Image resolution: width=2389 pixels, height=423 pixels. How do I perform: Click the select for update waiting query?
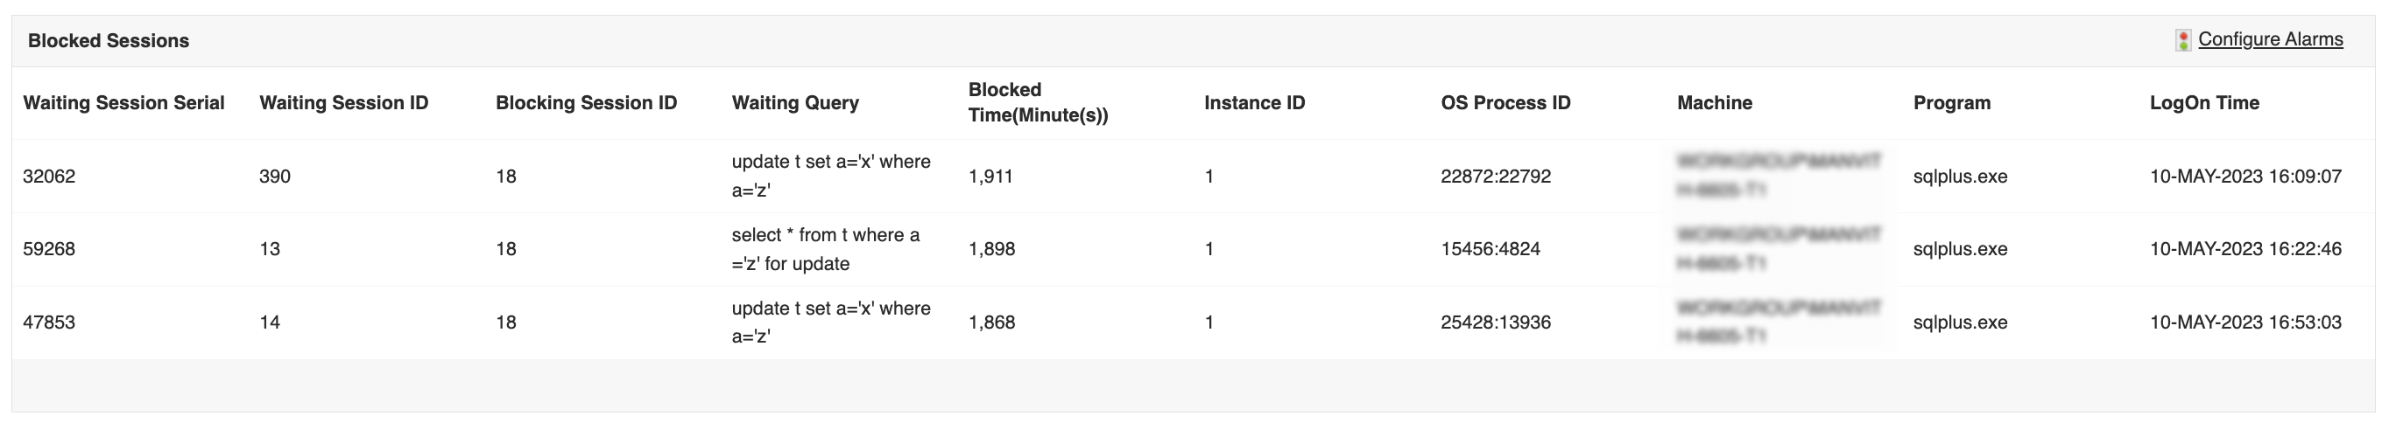pos(826,249)
